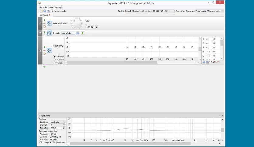Click the Save file toolbar icon
This screenshot has width=254, height=147.
(x=48, y=11)
